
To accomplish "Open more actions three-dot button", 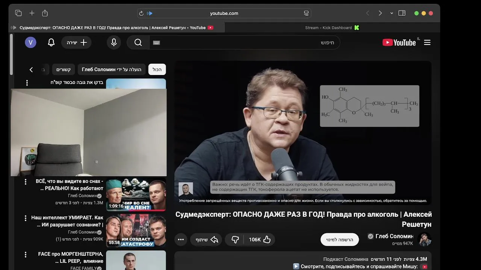I will pyautogui.click(x=181, y=240).
